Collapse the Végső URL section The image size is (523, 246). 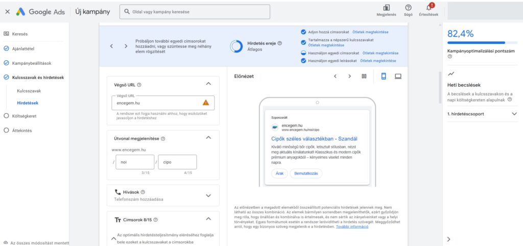208,84
